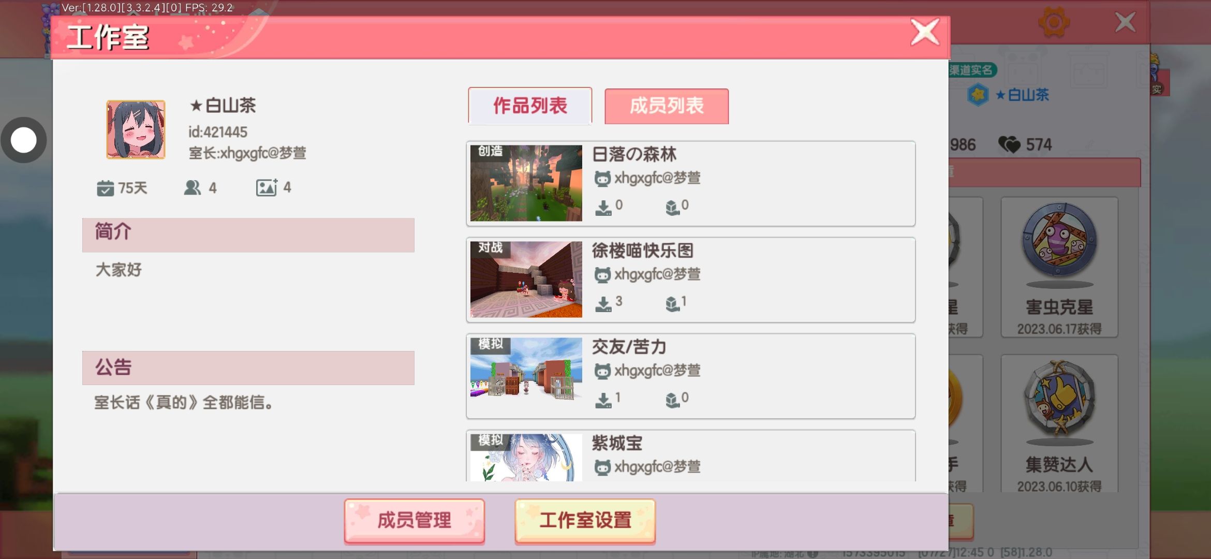Open the 日落の森林 map thumbnail
Image resolution: width=1211 pixels, height=559 pixels.
[x=526, y=183]
